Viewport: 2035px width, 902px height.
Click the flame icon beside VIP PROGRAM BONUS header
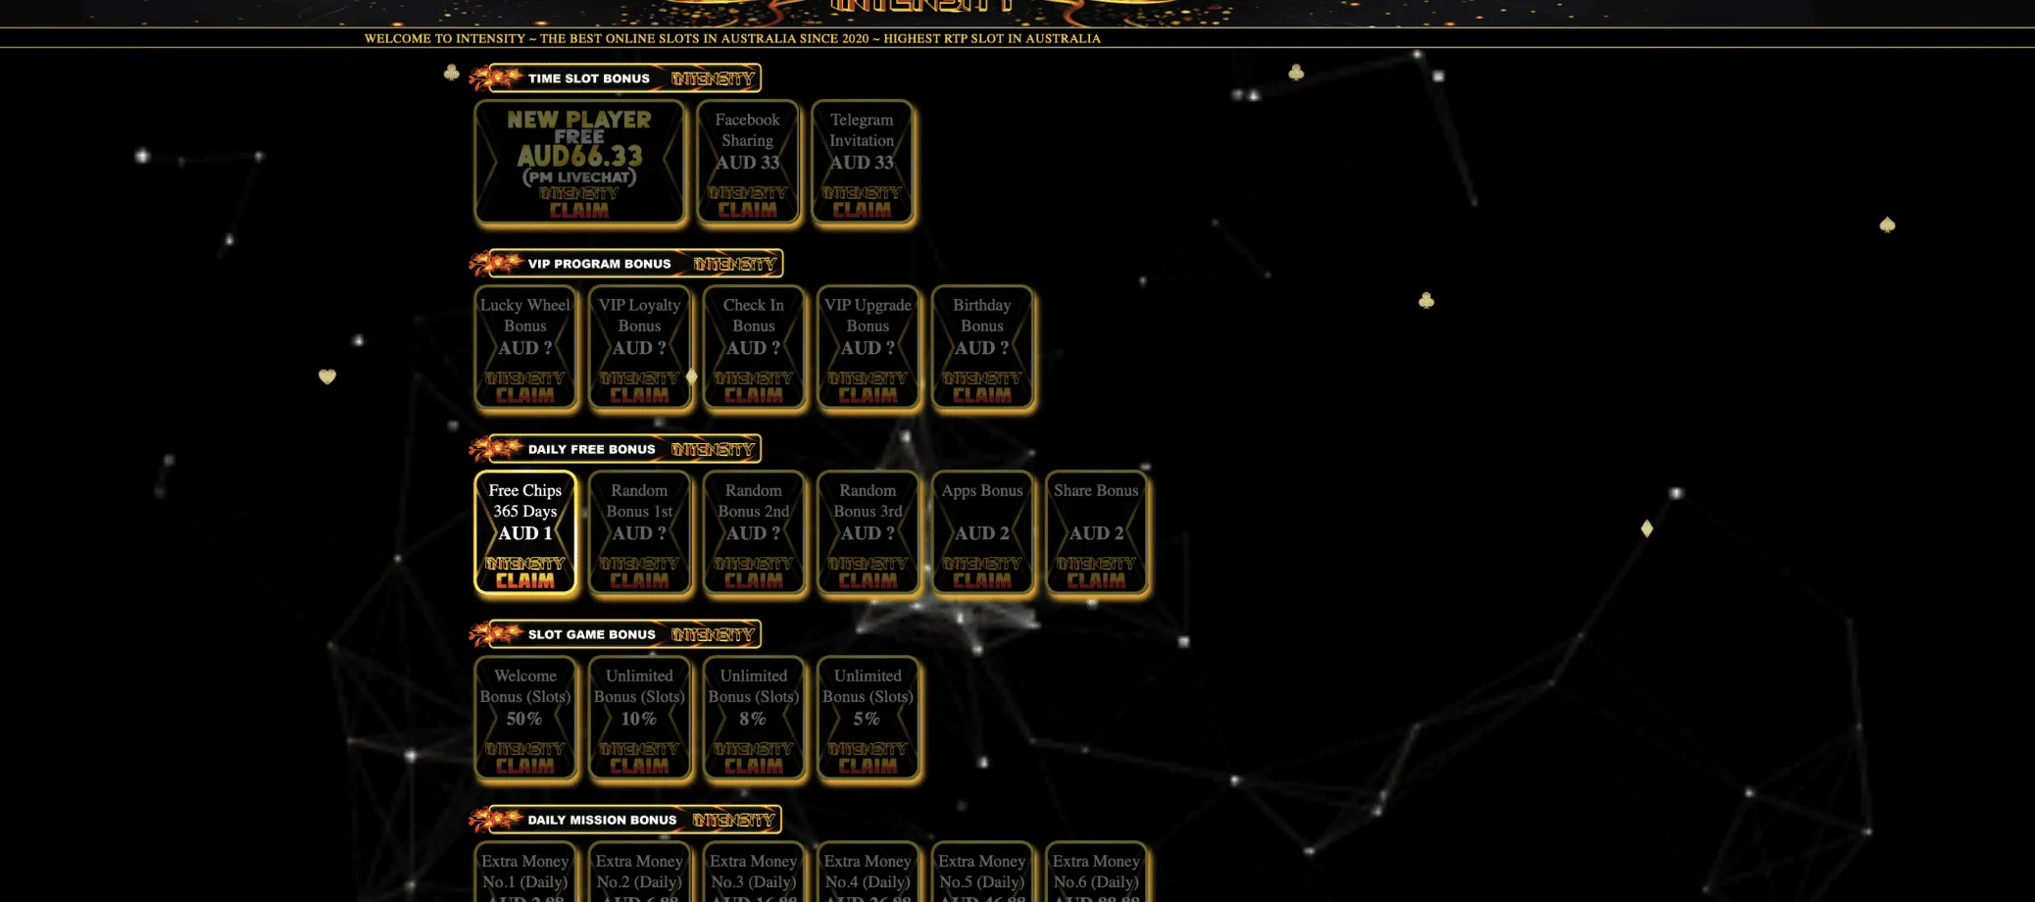click(x=497, y=263)
